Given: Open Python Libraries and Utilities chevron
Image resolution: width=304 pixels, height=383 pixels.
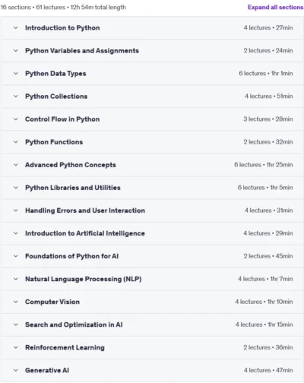Looking at the screenshot, I should (x=16, y=188).
